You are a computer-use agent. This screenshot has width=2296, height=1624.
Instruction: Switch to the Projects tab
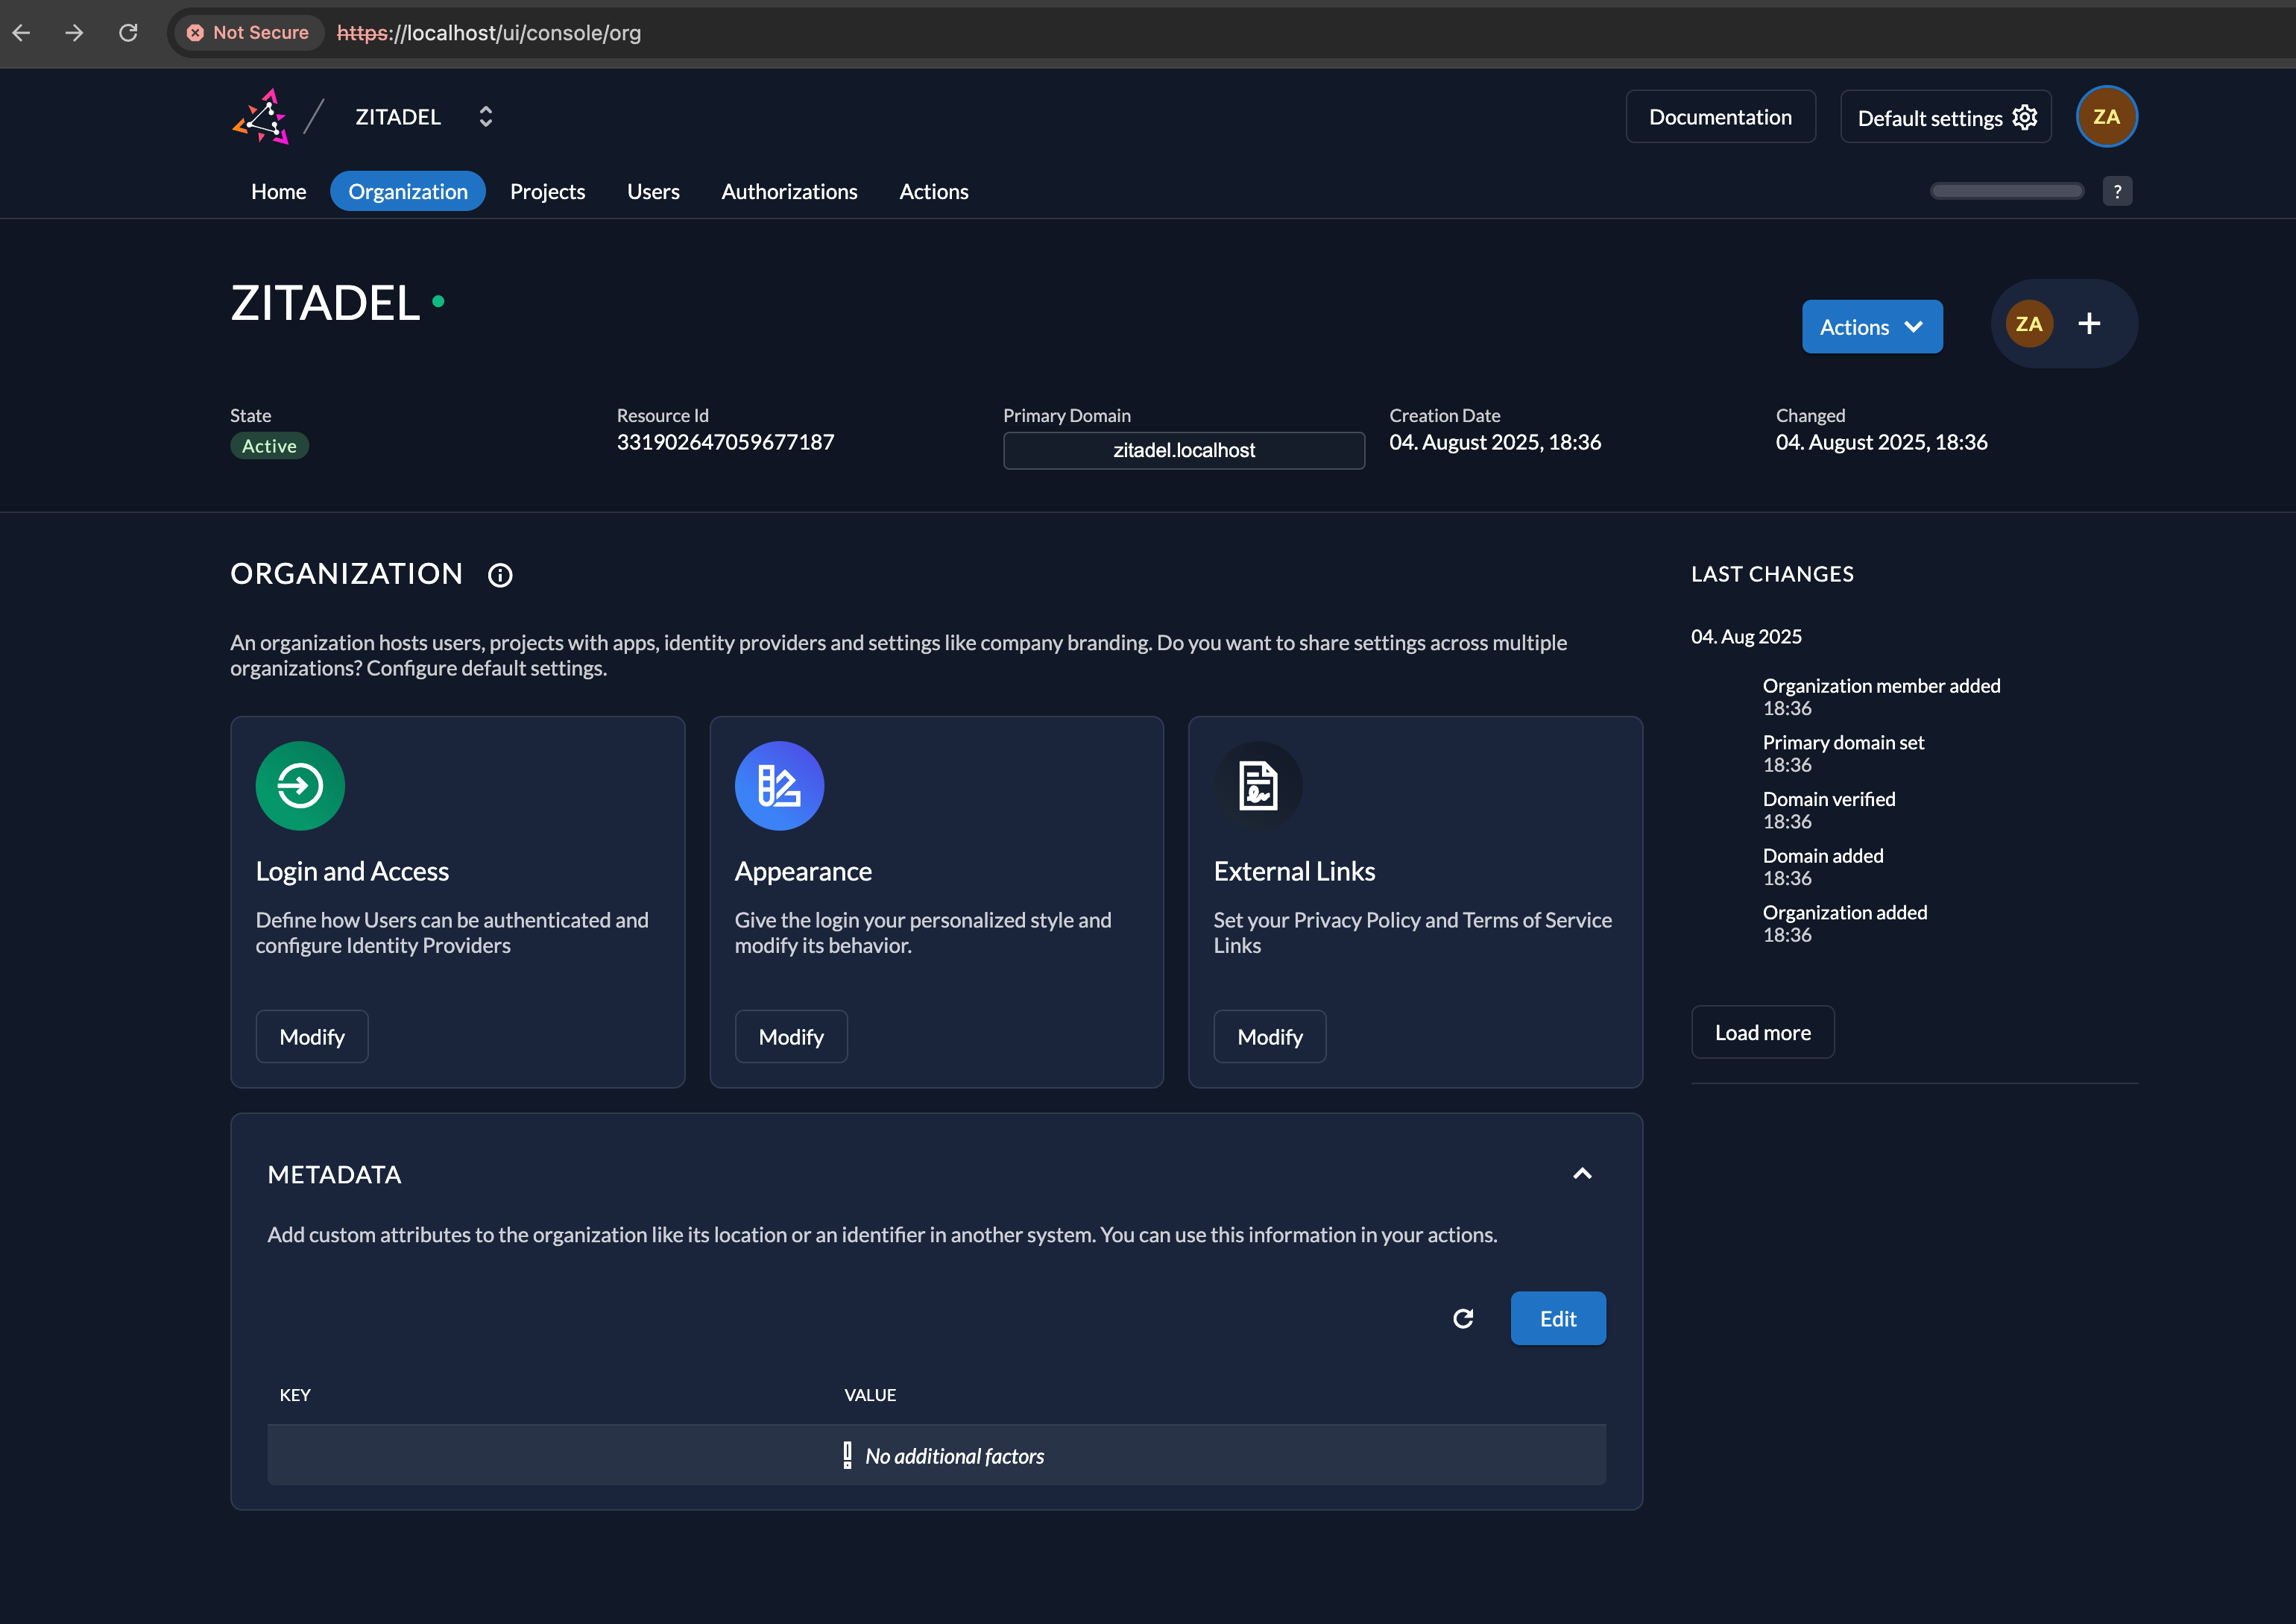tap(547, 191)
